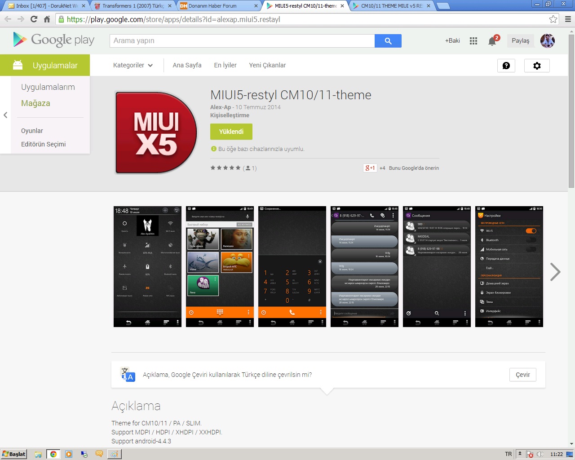Open a new browser tab
The height and width of the screenshot is (460, 575).
[x=443, y=6]
